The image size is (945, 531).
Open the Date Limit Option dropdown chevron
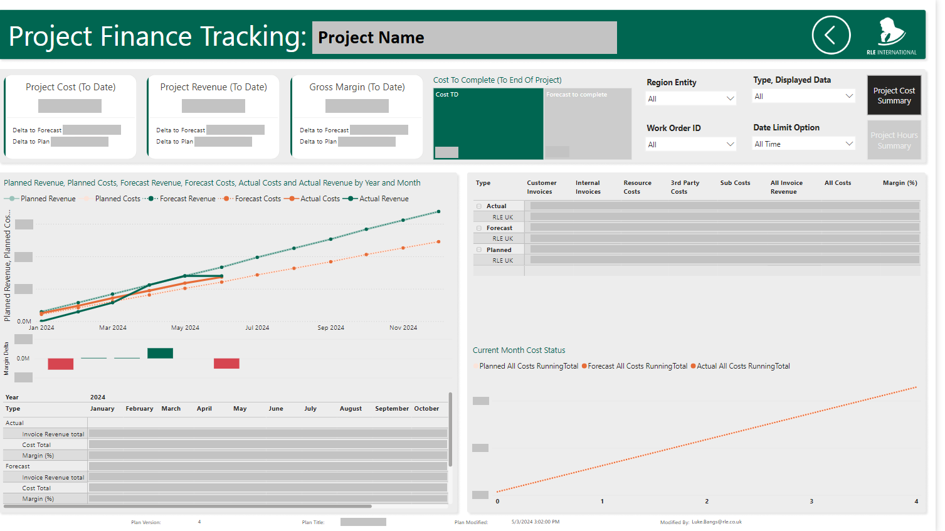click(x=850, y=143)
